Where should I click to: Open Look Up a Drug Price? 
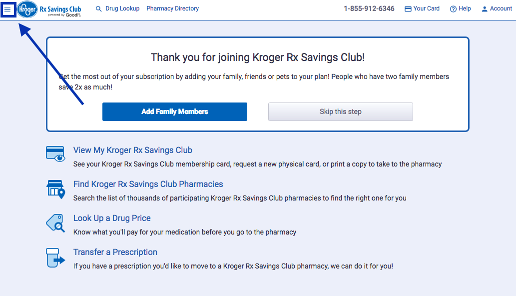click(x=111, y=218)
